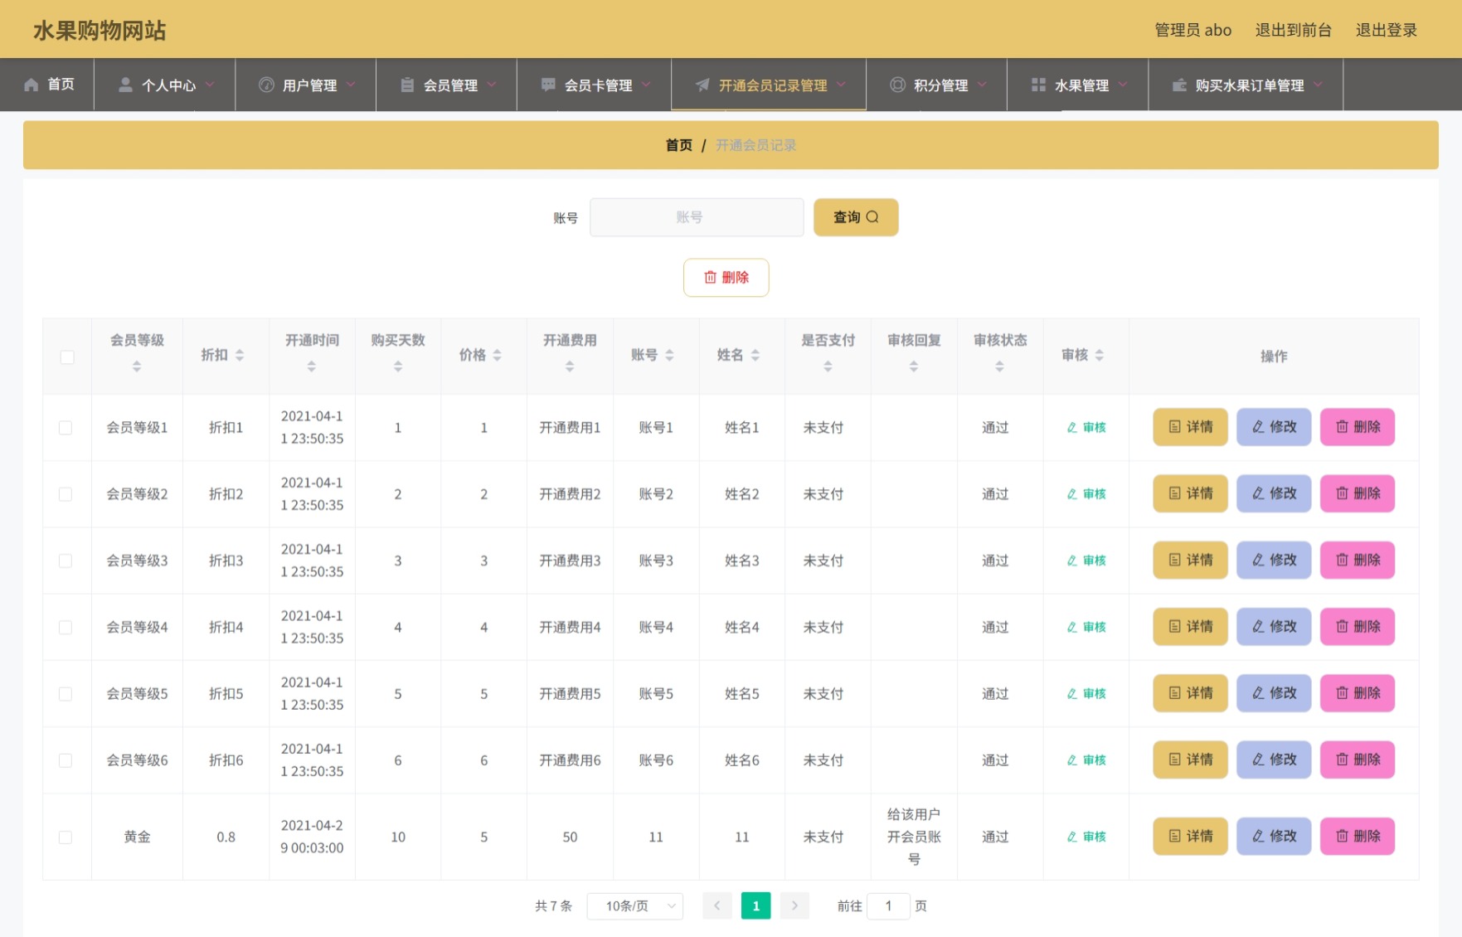Screen dimensions: 1462x937
Task: Click sort arrows under 审核状态 header
Action: click(1000, 367)
